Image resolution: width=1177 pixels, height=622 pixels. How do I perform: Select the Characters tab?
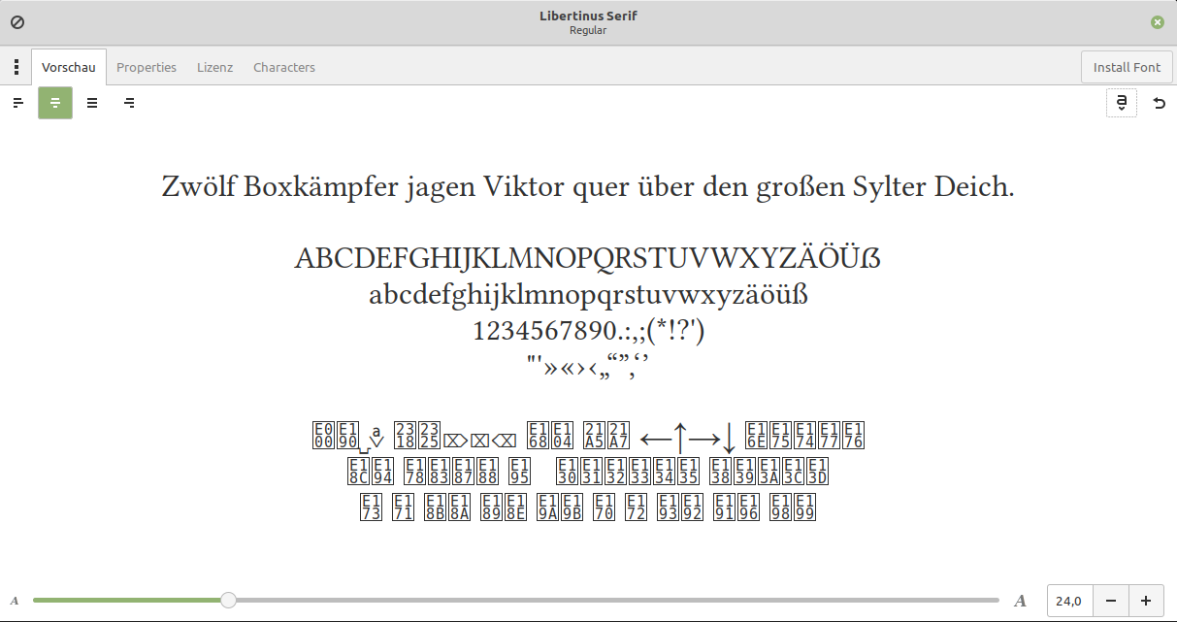point(283,67)
